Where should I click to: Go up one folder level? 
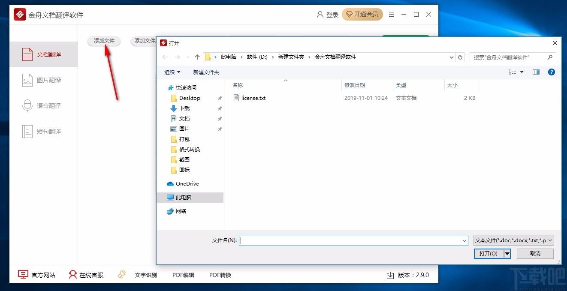click(x=197, y=57)
